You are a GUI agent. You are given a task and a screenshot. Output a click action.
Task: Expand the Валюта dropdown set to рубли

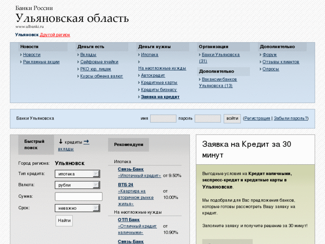(77, 185)
